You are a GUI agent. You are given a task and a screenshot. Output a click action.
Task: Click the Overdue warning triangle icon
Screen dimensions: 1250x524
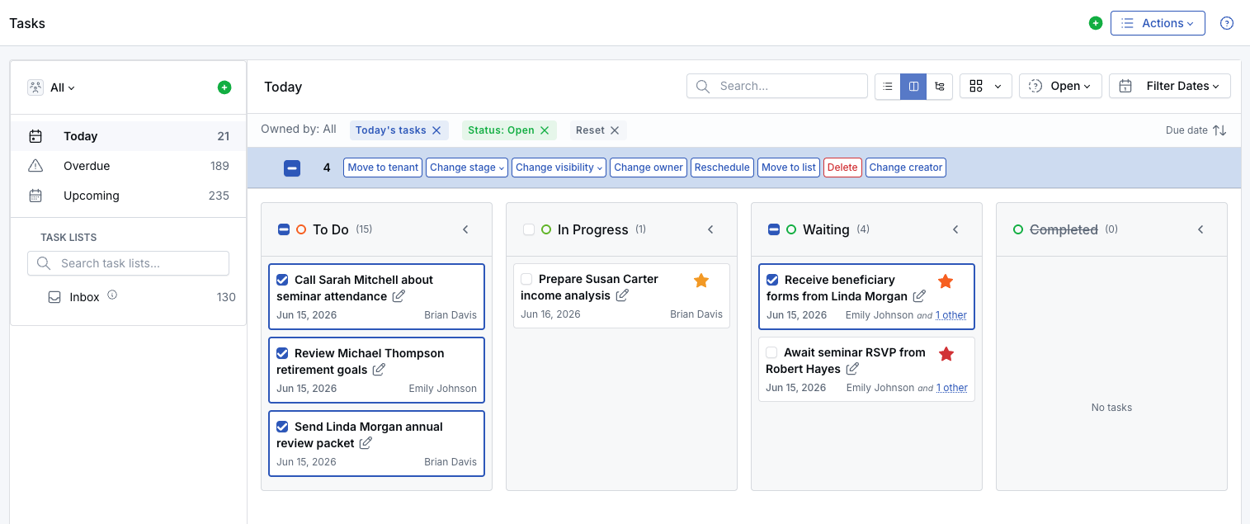[x=35, y=166]
